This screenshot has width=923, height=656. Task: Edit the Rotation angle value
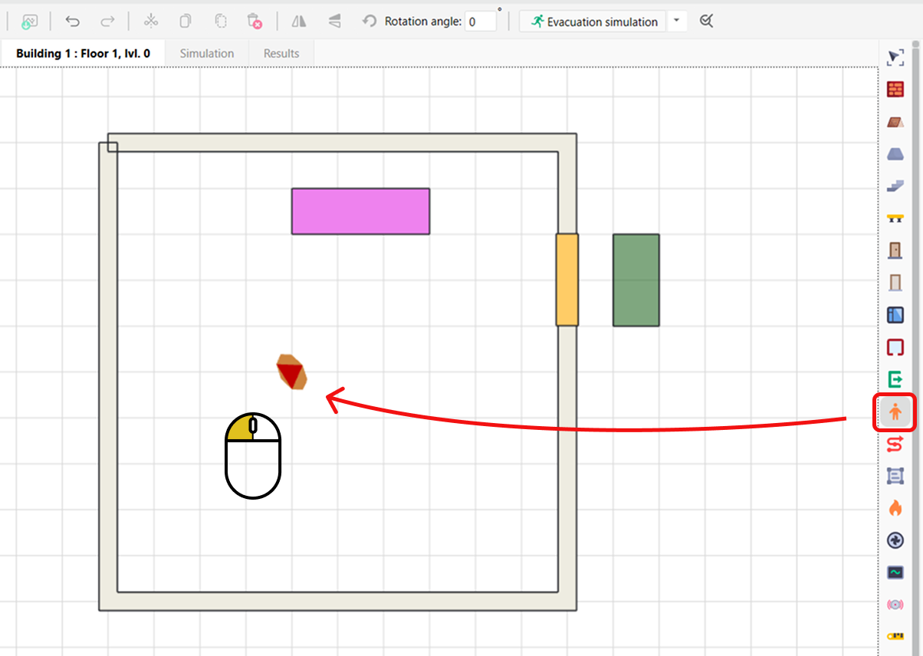(482, 21)
